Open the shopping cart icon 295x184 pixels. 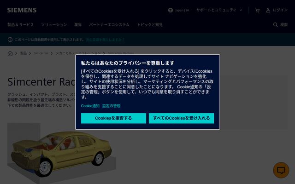(x=257, y=10)
